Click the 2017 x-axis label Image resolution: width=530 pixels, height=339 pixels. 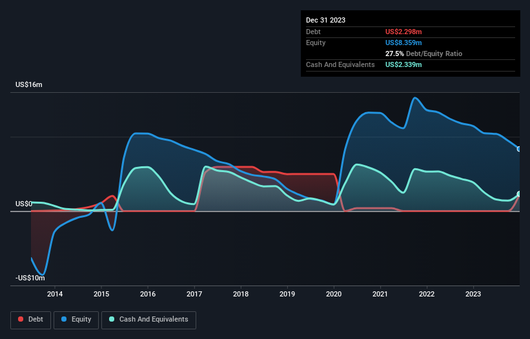tap(194, 294)
